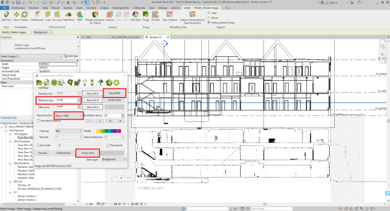
Task: Switch to the 00_CAMFORD_SITE_PLAN view tab
Action: 125,37
